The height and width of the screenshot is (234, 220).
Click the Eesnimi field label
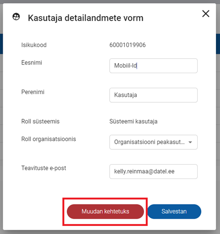point(32,63)
